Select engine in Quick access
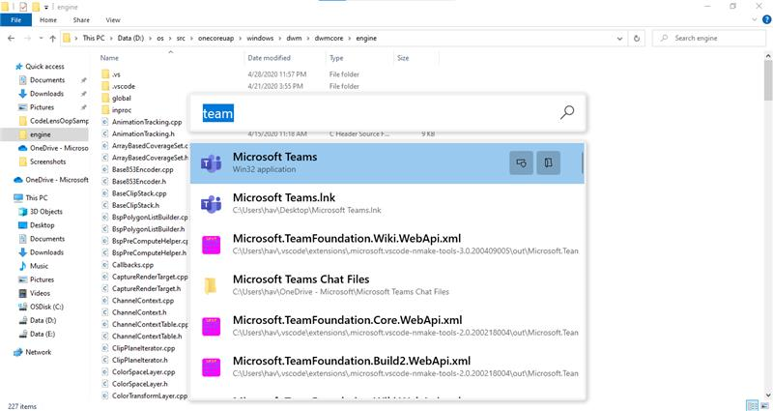This screenshot has height=411, width=773. click(40, 134)
